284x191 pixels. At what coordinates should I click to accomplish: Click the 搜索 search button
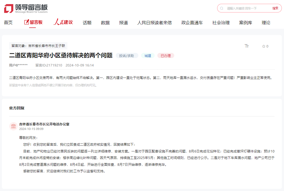pos(275,8)
